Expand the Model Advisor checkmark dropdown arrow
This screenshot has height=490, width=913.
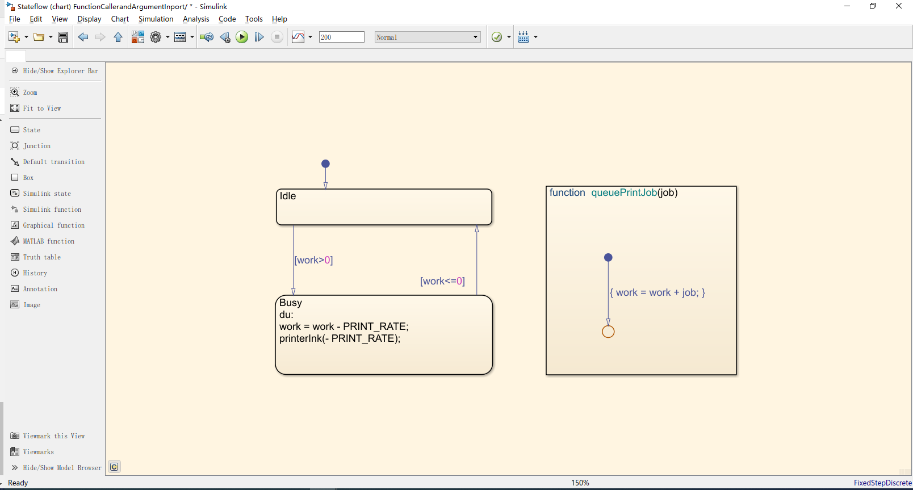point(509,37)
